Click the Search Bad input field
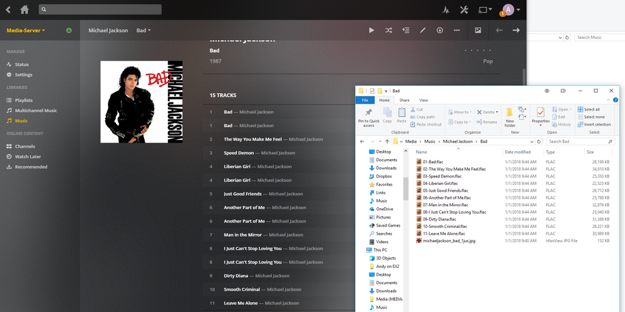This screenshot has height=312, width=625. click(x=581, y=141)
